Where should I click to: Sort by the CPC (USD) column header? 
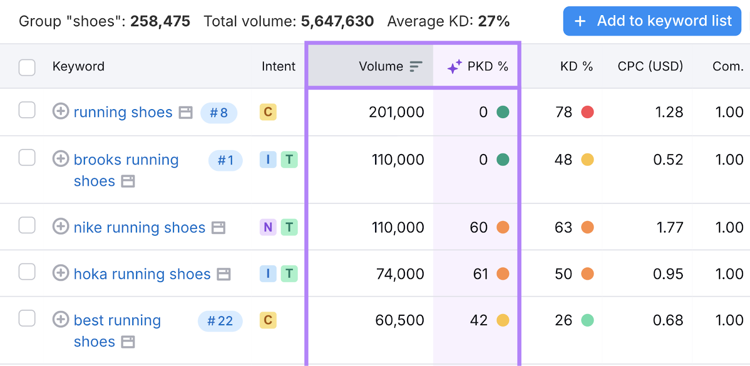coord(650,67)
